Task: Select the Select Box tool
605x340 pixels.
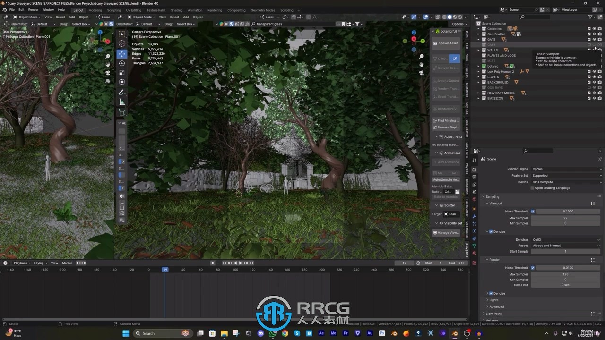Action: (x=122, y=34)
